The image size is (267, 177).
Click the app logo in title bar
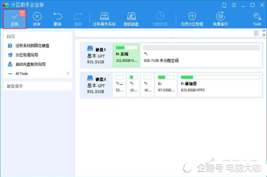5,5
